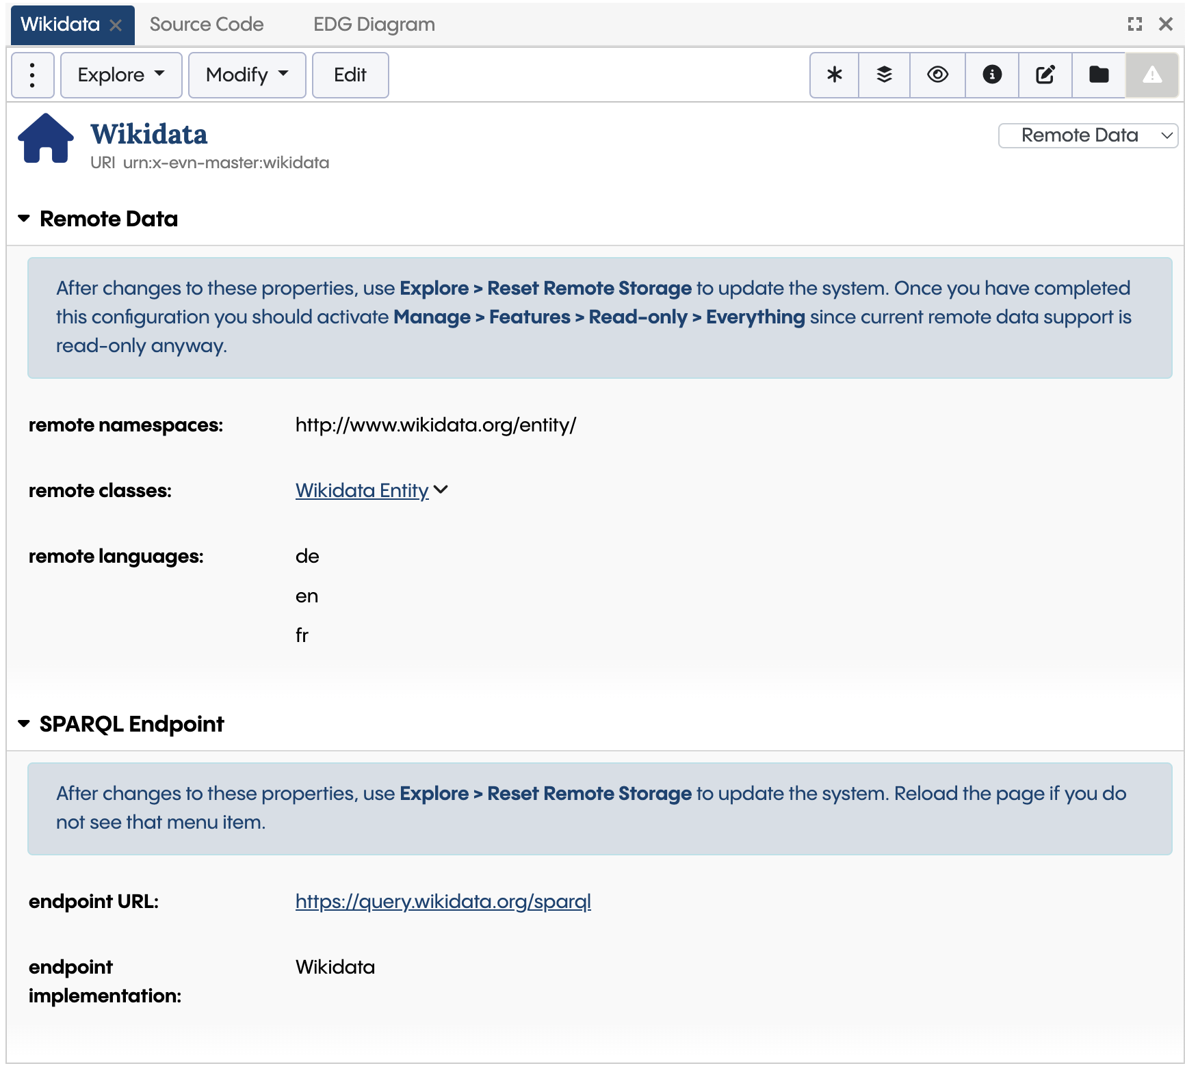Toggle the eye preview icon
This screenshot has height=1068, width=1185.
tap(937, 75)
